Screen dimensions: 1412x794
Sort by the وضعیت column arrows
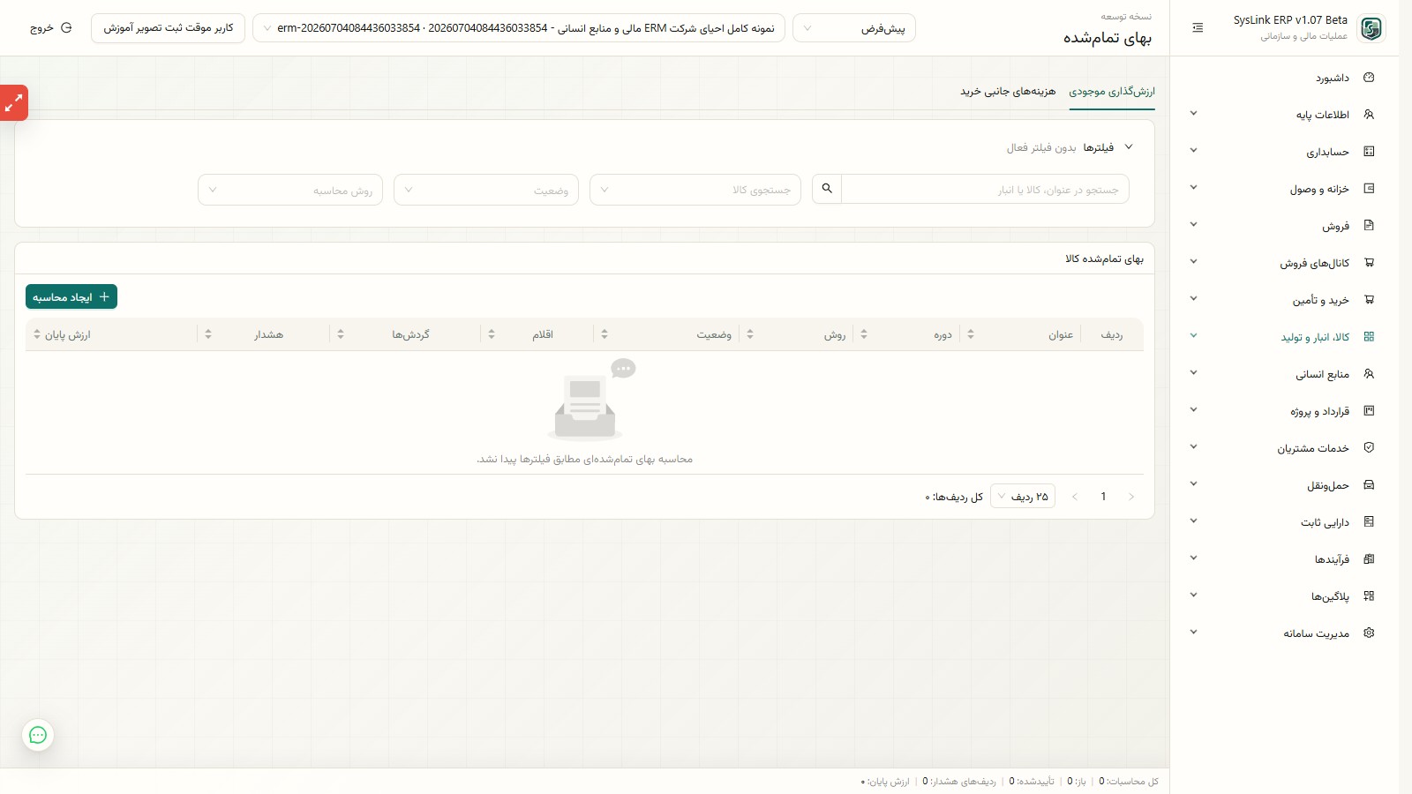(x=605, y=334)
